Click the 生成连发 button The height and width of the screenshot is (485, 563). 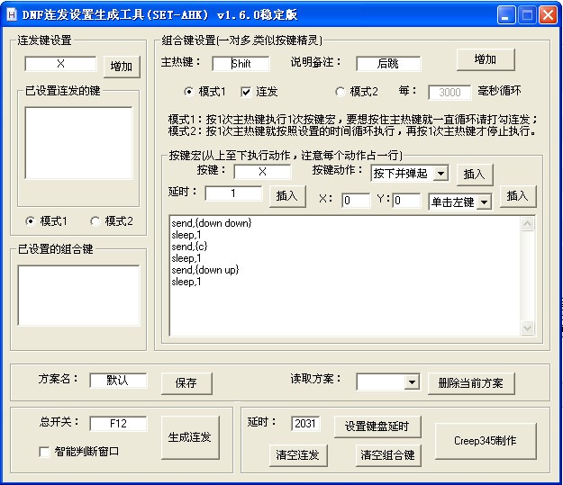[x=190, y=437]
